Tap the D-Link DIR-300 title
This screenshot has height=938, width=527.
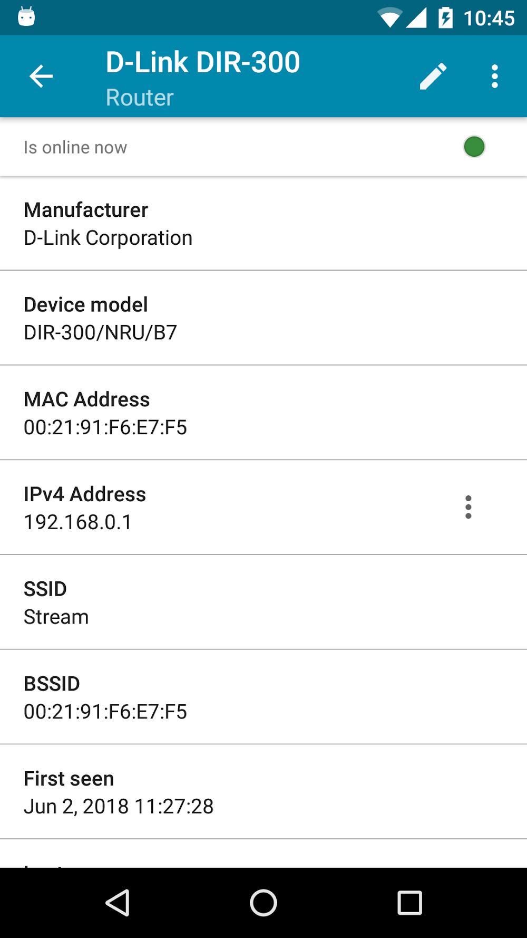(203, 62)
